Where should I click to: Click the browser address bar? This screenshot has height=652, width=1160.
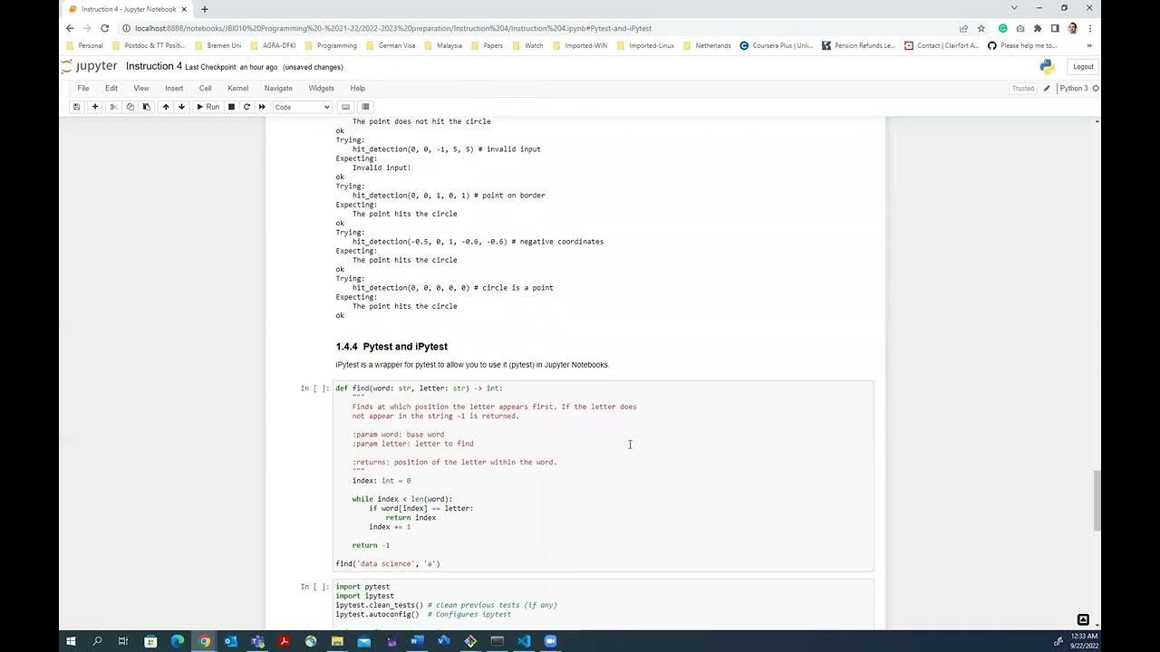(535, 28)
